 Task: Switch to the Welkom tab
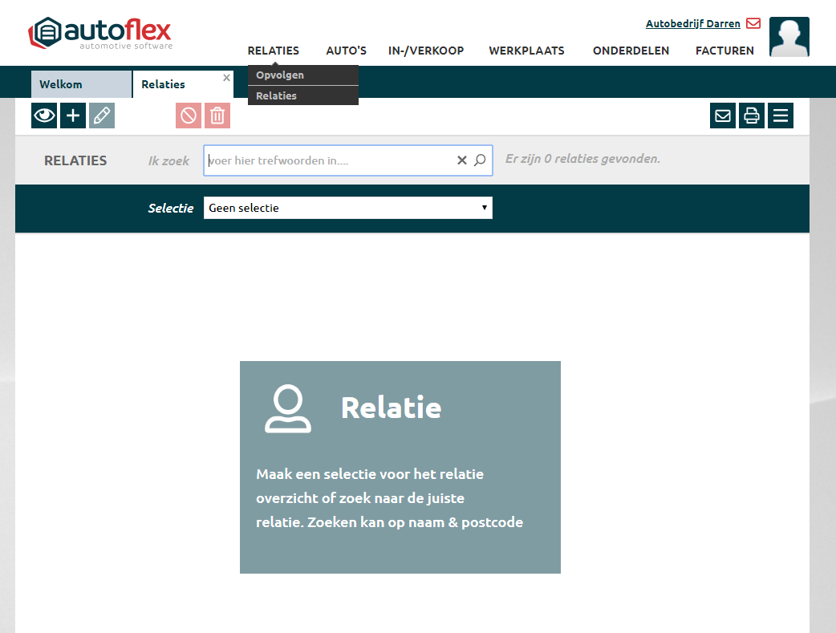click(61, 84)
